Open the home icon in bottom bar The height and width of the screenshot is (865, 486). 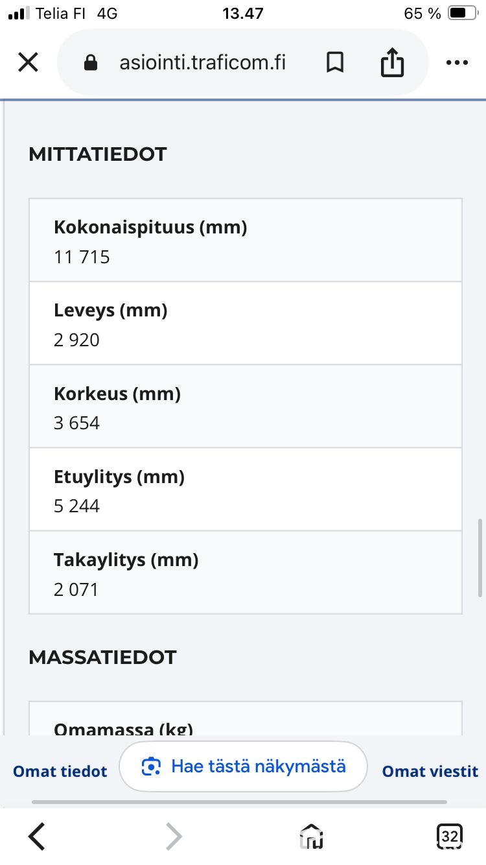click(312, 836)
